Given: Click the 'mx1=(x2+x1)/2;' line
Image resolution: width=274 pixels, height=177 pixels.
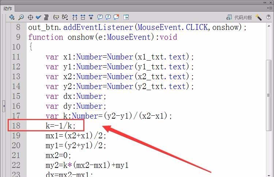Looking at the screenshot, I should (76, 136).
